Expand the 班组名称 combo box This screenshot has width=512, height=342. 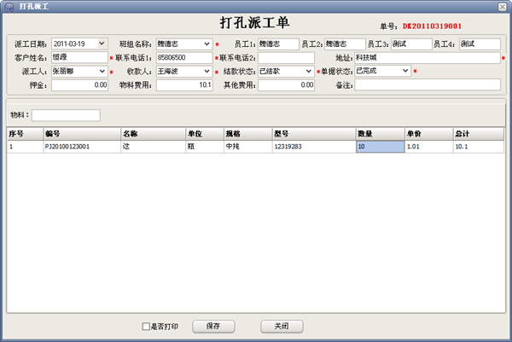(x=207, y=43)
